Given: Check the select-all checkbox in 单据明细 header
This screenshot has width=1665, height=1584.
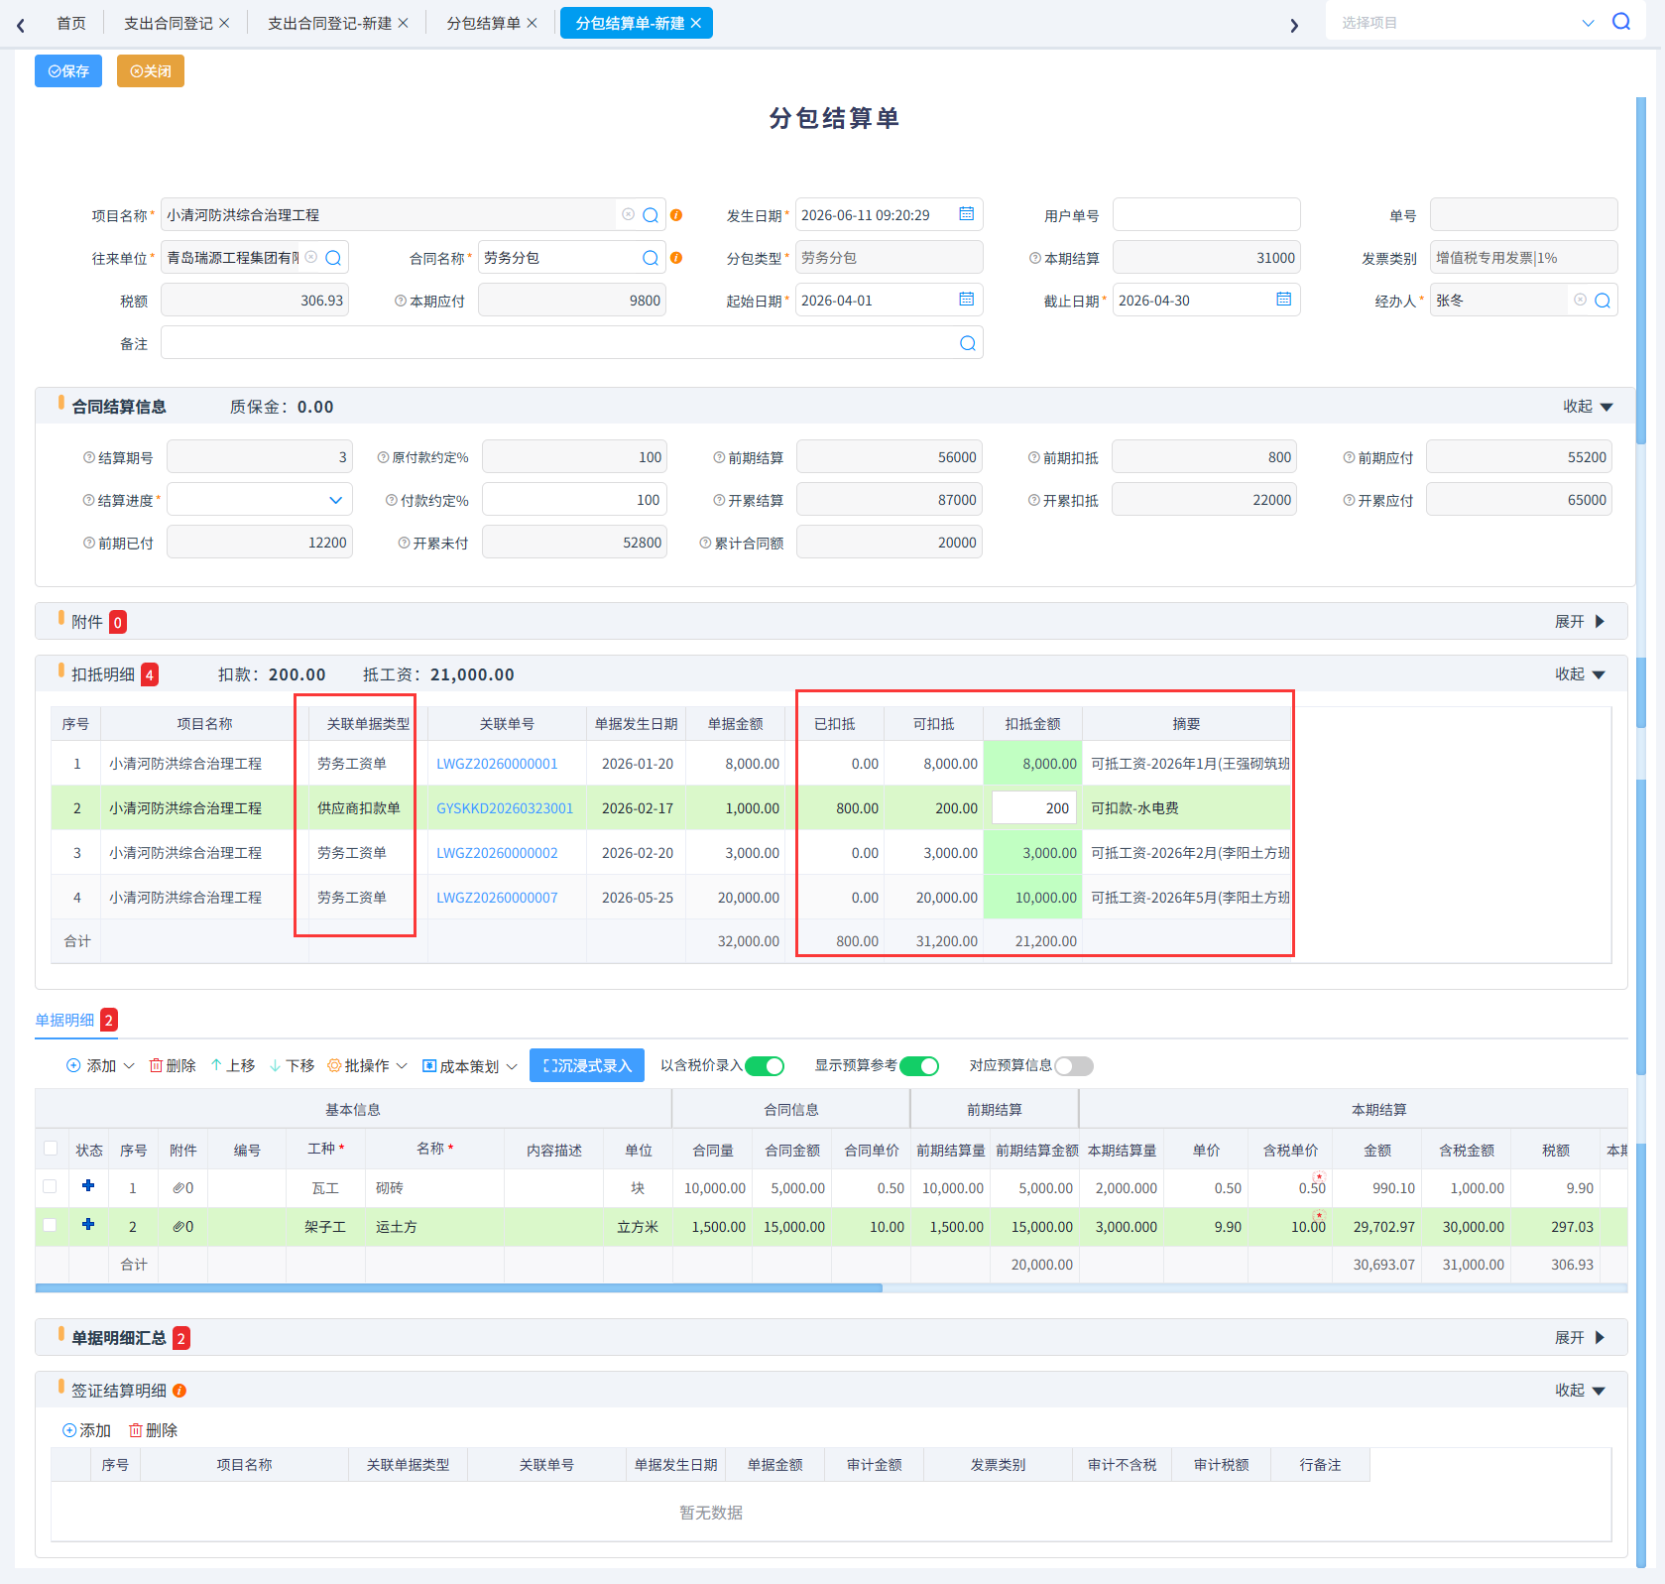Looking at the screenshot, I should point(51,1149).
